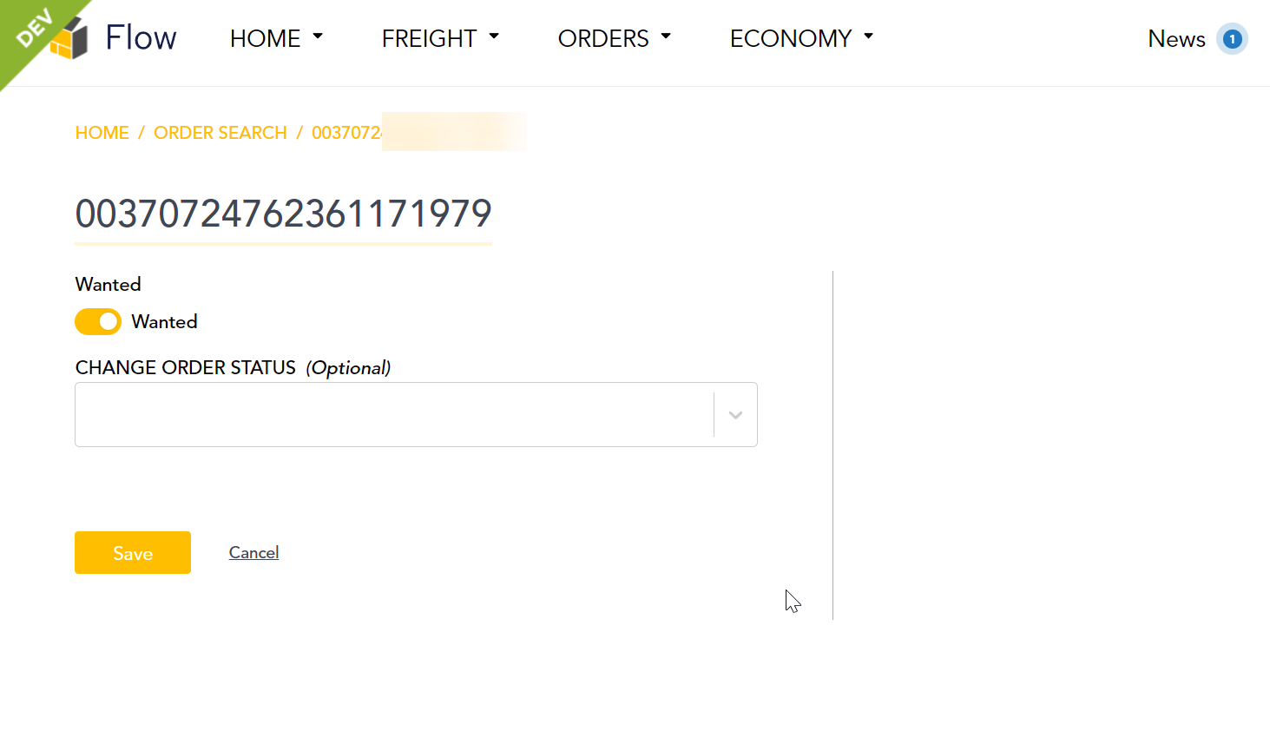The width and height of the screenshot is (1270, 731).
Task: Open the ECONOMY navigation dropdown
Action: pyautogui.click(x=801, y=38)
